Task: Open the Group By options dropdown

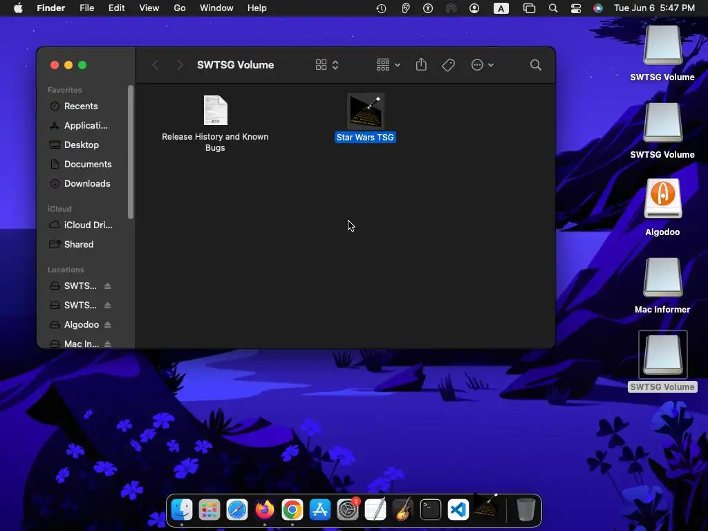Action: 389,65
